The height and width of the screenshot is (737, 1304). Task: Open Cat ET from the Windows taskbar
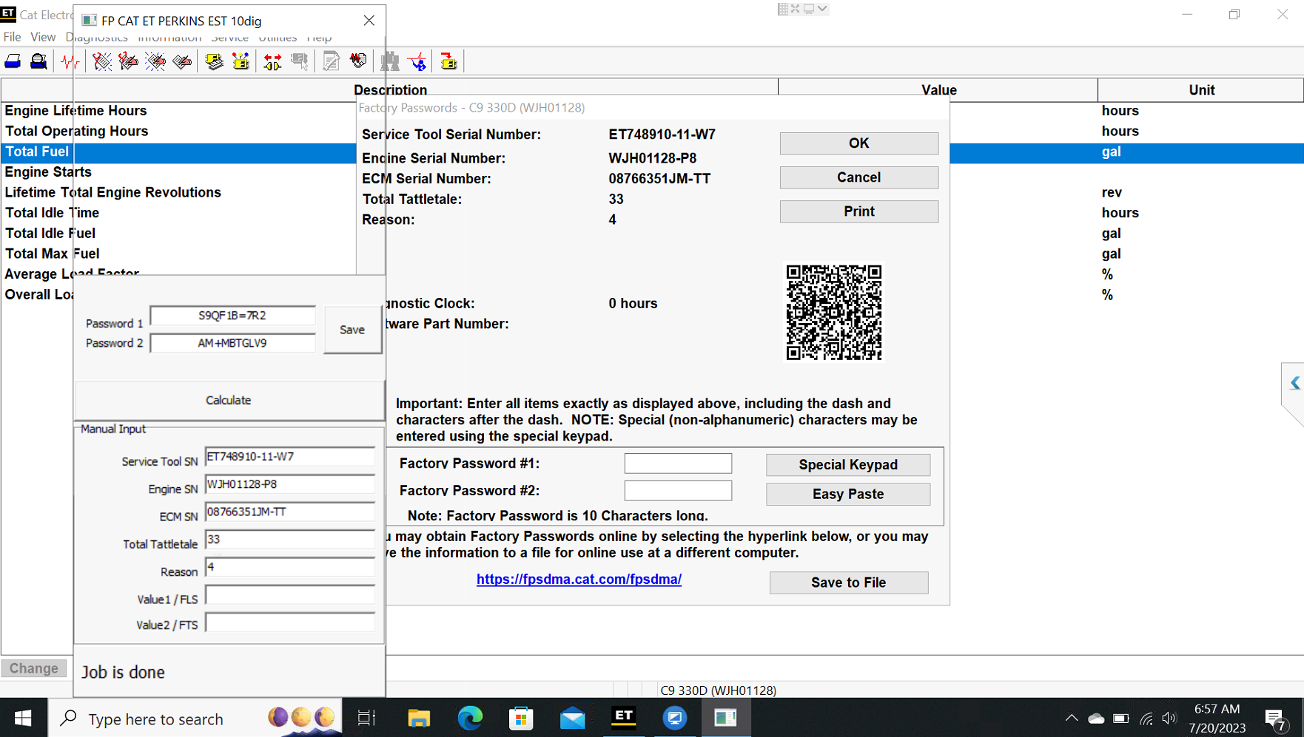pyautogui.click(x=624, y=717)
